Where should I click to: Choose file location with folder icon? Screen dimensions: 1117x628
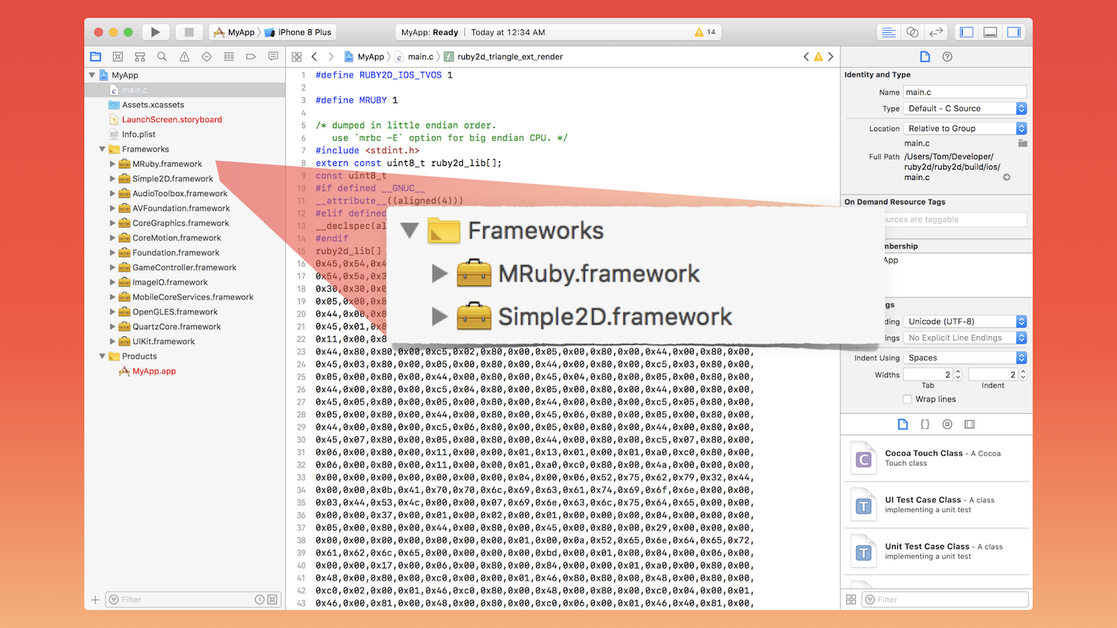pos(1023,143)
